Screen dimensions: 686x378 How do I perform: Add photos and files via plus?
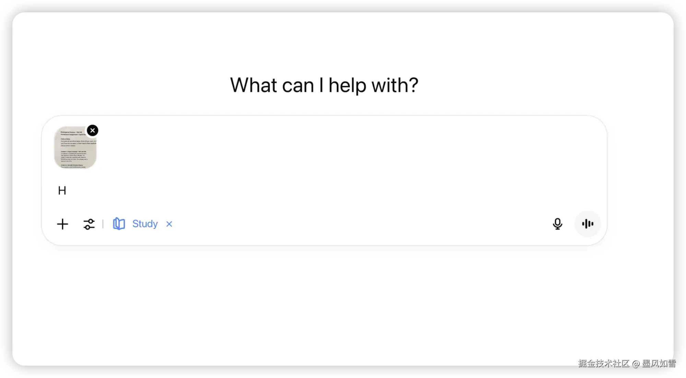tap(62, 224)
